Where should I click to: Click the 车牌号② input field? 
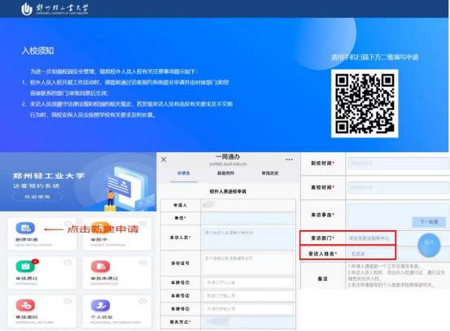[x=248, y=296]
